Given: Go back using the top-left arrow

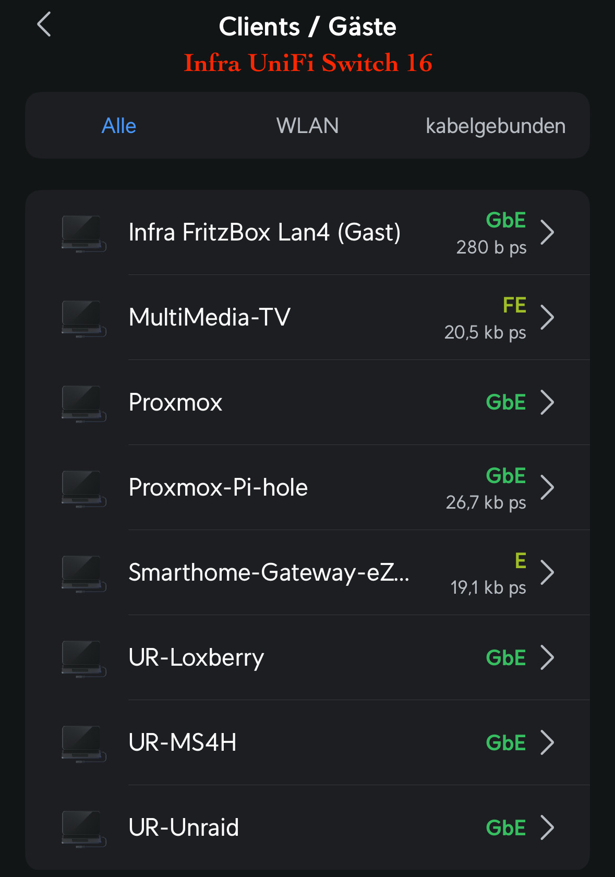Looking at the screenshot, I should point(44,25).
